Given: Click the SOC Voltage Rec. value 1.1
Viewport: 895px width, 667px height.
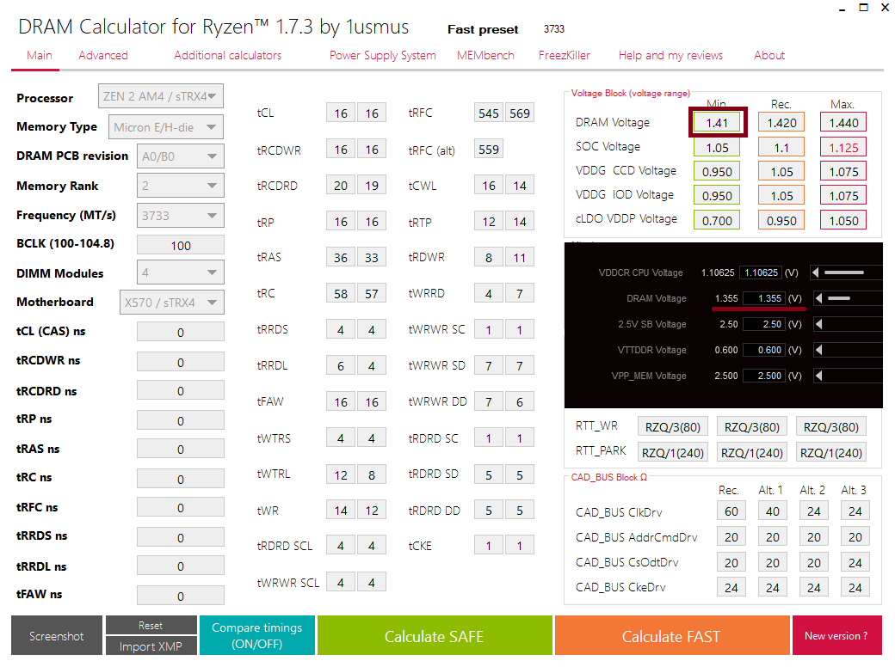Looking at the screenshot, I should (781, 147).
